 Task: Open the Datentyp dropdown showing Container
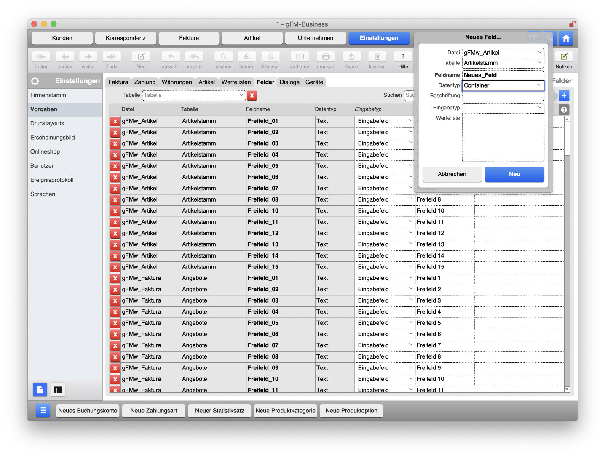503,85
